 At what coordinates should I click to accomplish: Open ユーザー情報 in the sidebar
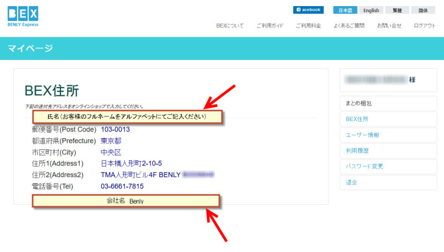click(x=388, y=135)
